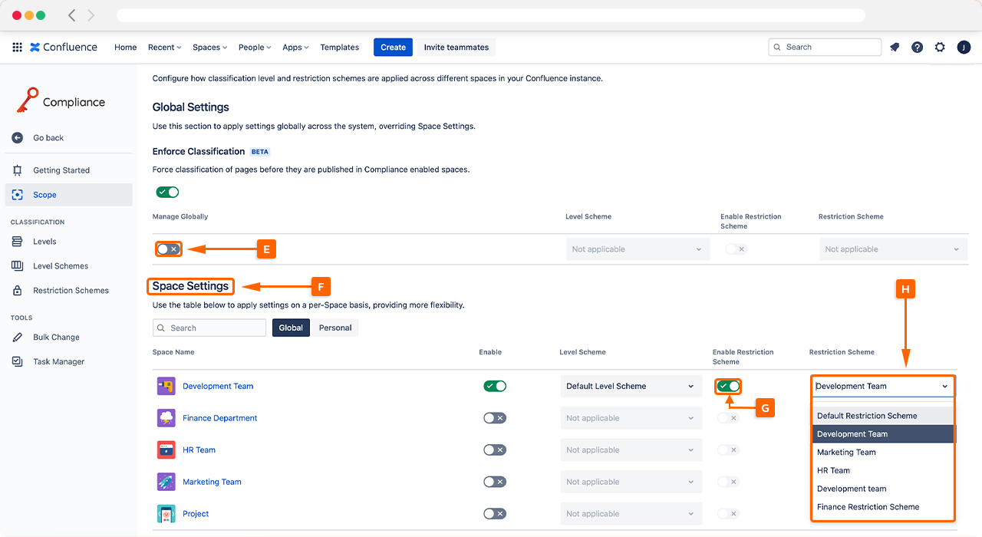Click the user profile avatar
Screen dimensions: 982x537
point(964,48)
